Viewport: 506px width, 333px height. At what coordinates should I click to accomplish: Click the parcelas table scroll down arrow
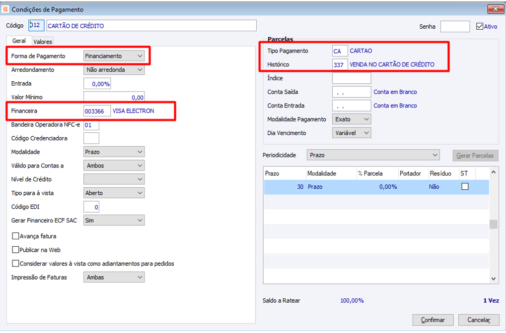point(493,279)
